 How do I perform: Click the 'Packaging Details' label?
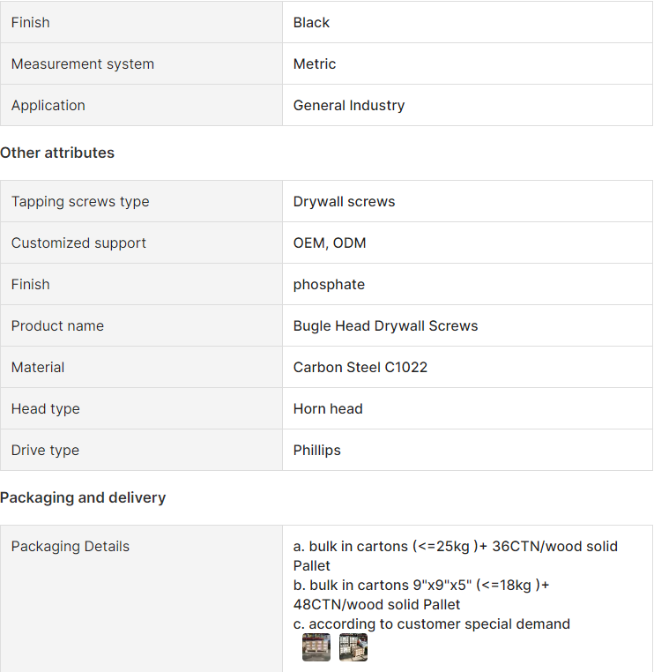tap(70, 546)
